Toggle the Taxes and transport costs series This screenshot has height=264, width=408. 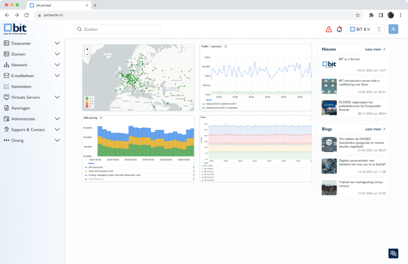click(x=100, y=171)
